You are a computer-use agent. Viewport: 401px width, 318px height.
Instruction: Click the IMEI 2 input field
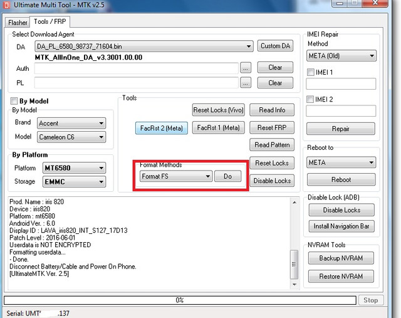point(341,110)
